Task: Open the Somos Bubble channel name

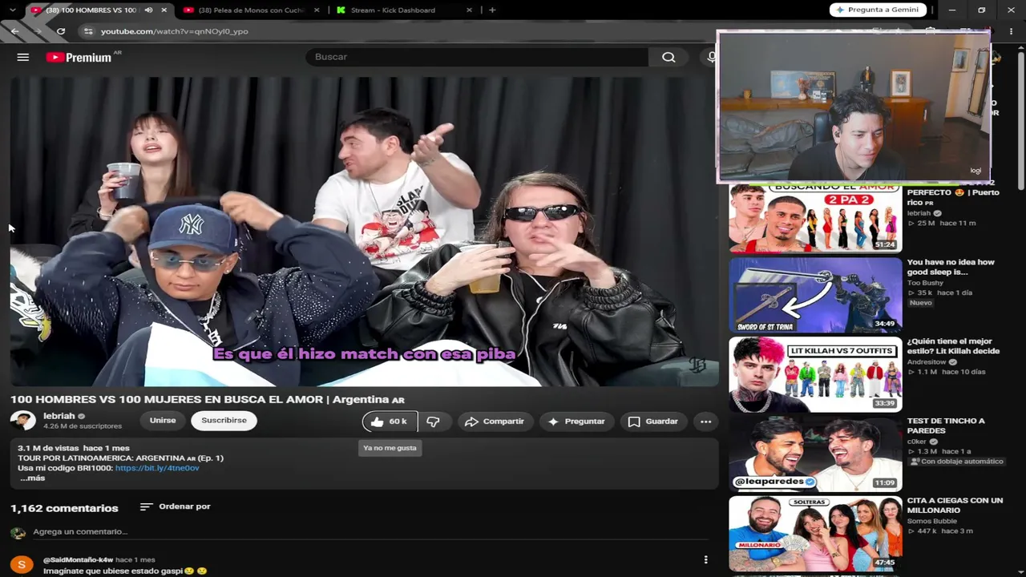Action: pos(934,521)
